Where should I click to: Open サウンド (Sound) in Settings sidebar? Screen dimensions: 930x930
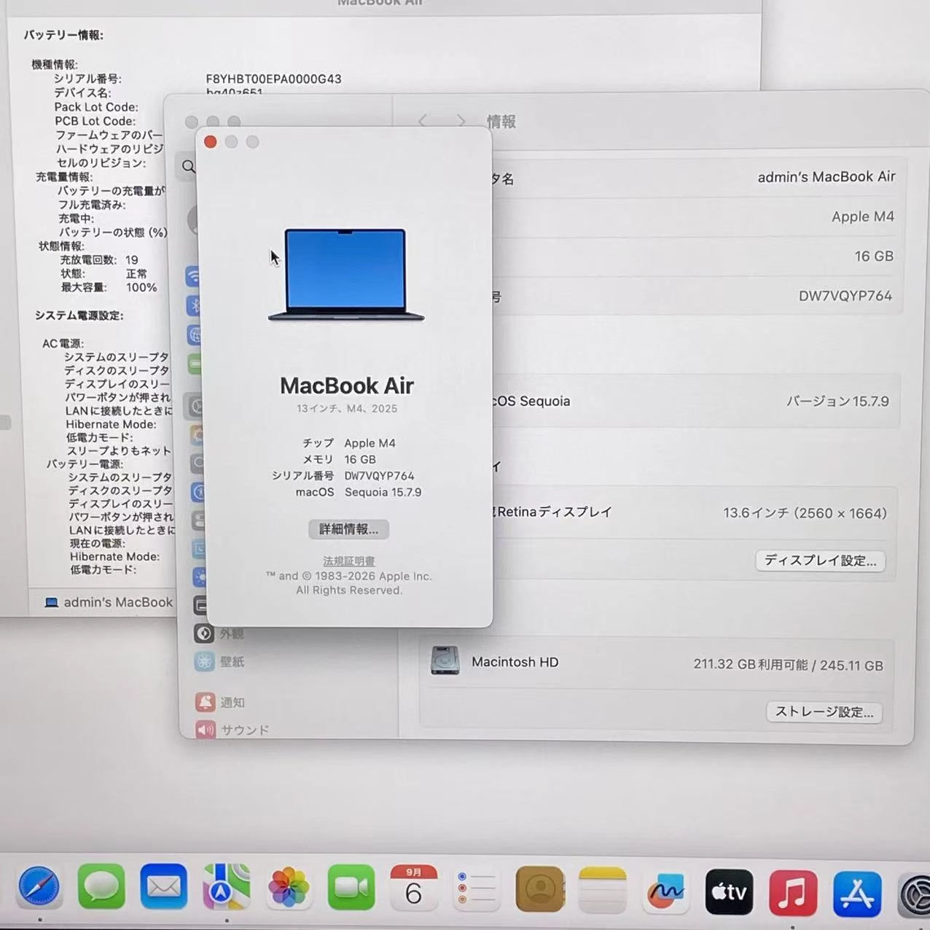(x=232, y=729)
